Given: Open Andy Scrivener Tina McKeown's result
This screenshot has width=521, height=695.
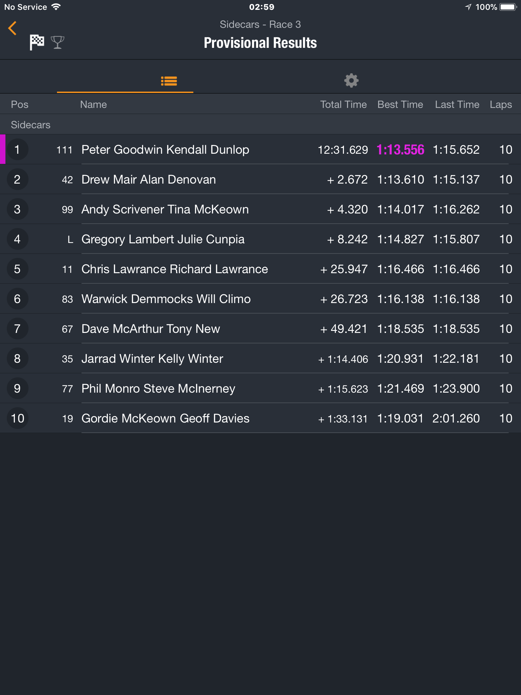Looking at the screenshot, I should pos(260,209).
